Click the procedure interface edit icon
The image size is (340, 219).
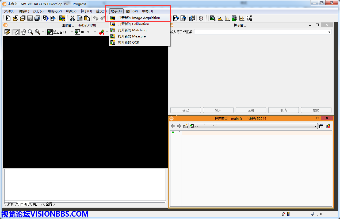click(185, 126)
